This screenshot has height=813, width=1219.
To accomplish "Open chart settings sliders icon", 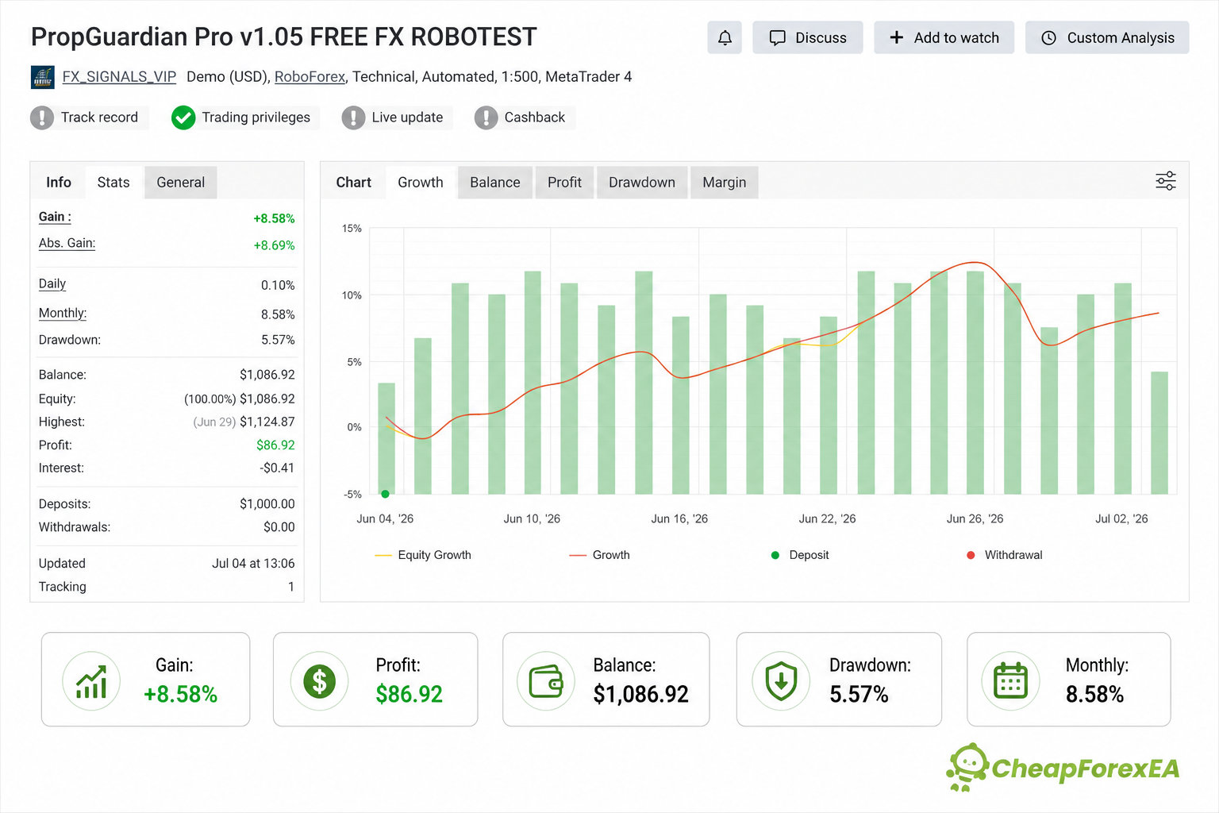I will (x=1165, y=181).
